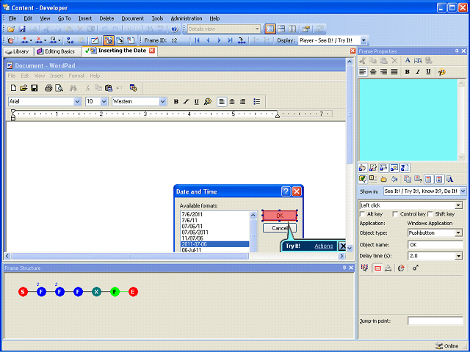470x352 pixels.
Task: Check the Shift key option
Action: tap(430, 214)
